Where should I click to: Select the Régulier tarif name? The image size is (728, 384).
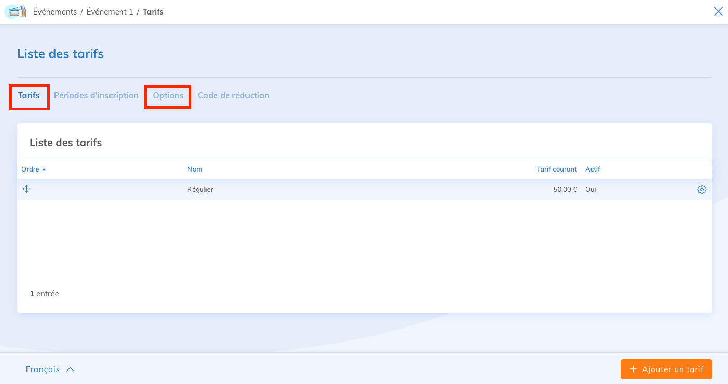point(200,190)
